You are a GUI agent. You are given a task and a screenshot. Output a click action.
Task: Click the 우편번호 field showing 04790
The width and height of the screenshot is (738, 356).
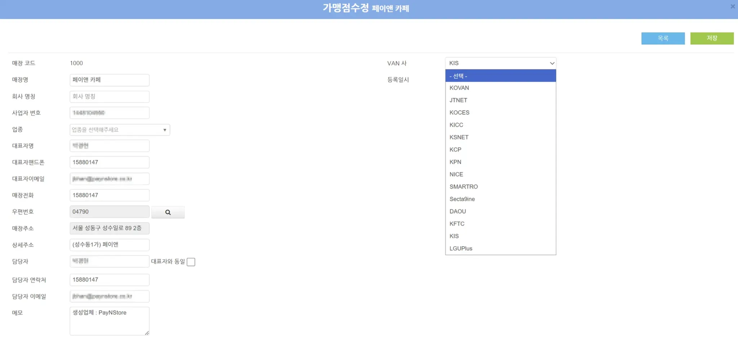click(110, 212)
